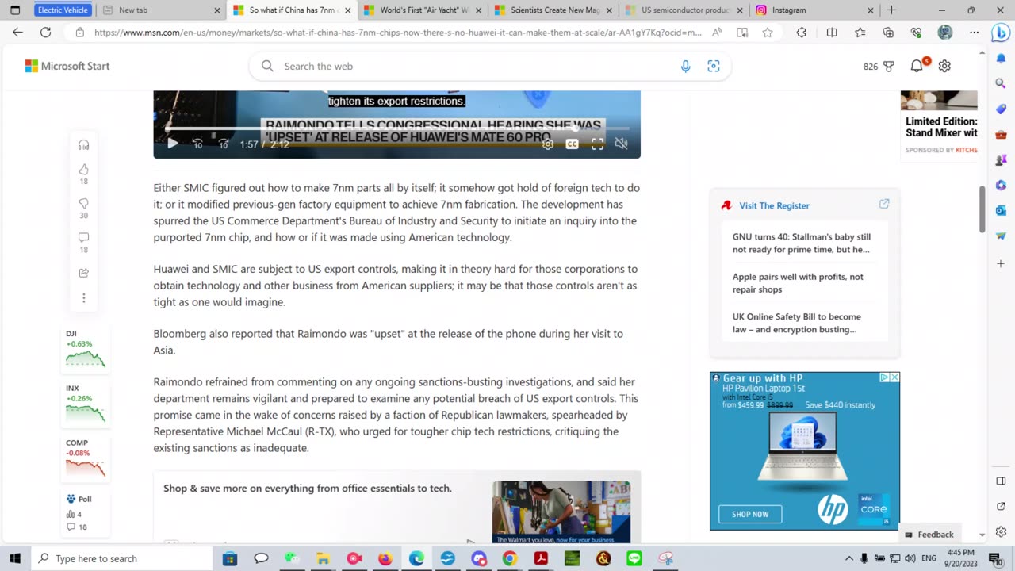Seek along the video progress bar
The width and height of the screenshot is (1015, 571).
(396, 128)
